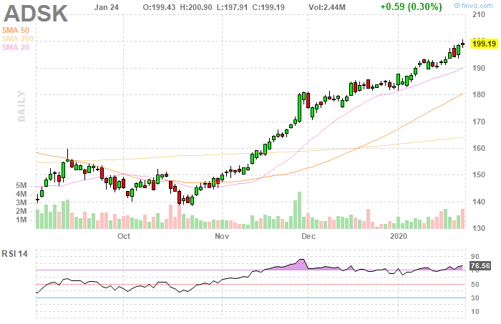
Task: Click the 2020 year axis label
Action: 399,236
